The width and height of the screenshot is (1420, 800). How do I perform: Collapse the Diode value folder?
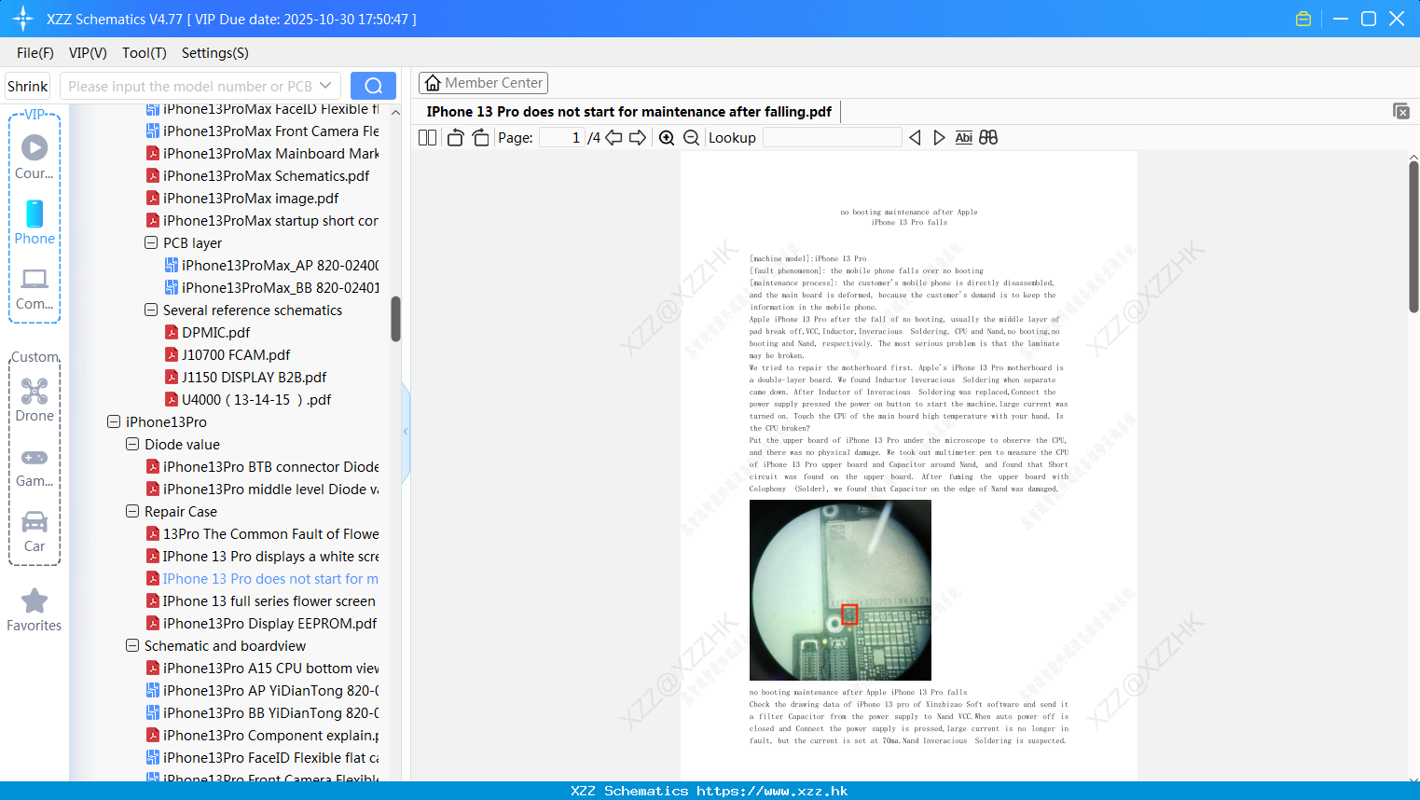[132, 444]
